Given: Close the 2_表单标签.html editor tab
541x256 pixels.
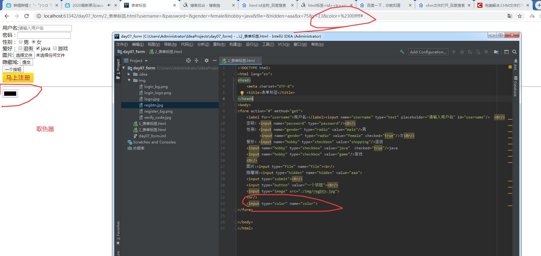Looking at the screenshot, I should (258, 60).
